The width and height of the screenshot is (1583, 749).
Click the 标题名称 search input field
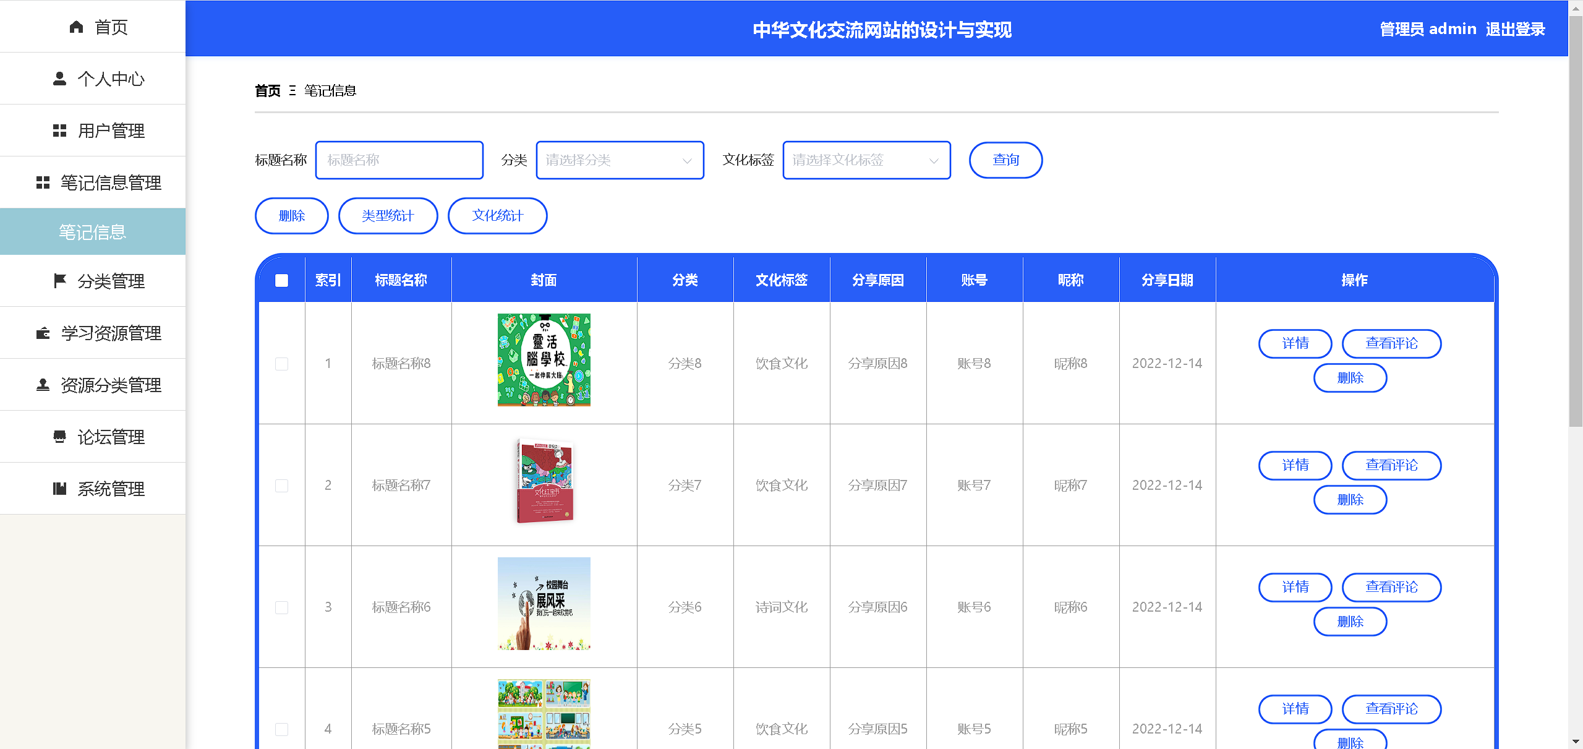399,160
